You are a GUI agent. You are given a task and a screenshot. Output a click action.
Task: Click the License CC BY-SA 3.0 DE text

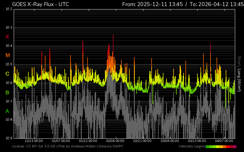33,147
